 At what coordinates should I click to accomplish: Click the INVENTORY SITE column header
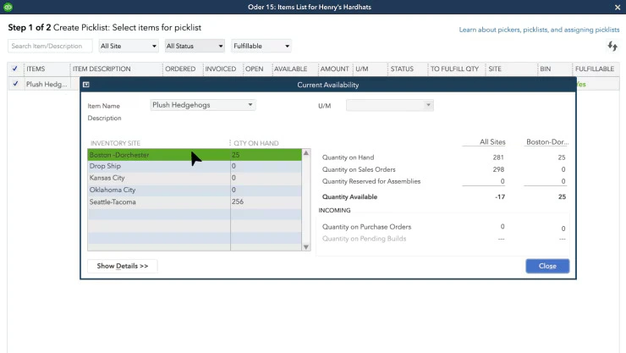[115, 143]
